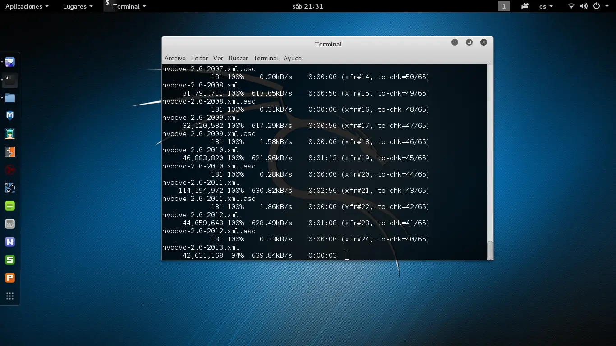Click the clock sáb 21:31
616x346 pixels.
click(308, 6)
